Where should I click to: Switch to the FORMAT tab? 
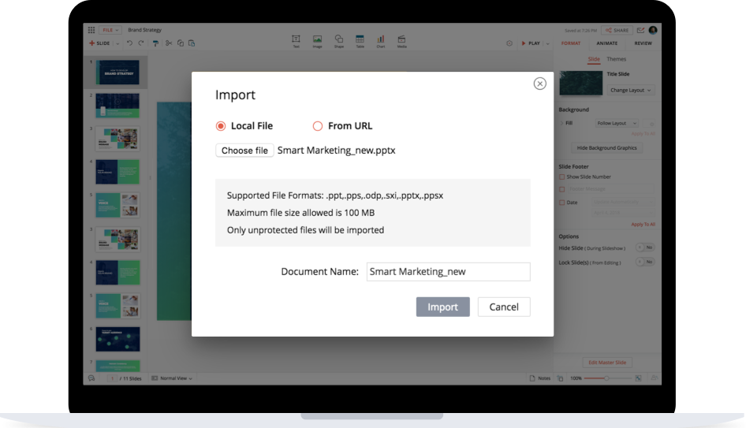point(571,43)
